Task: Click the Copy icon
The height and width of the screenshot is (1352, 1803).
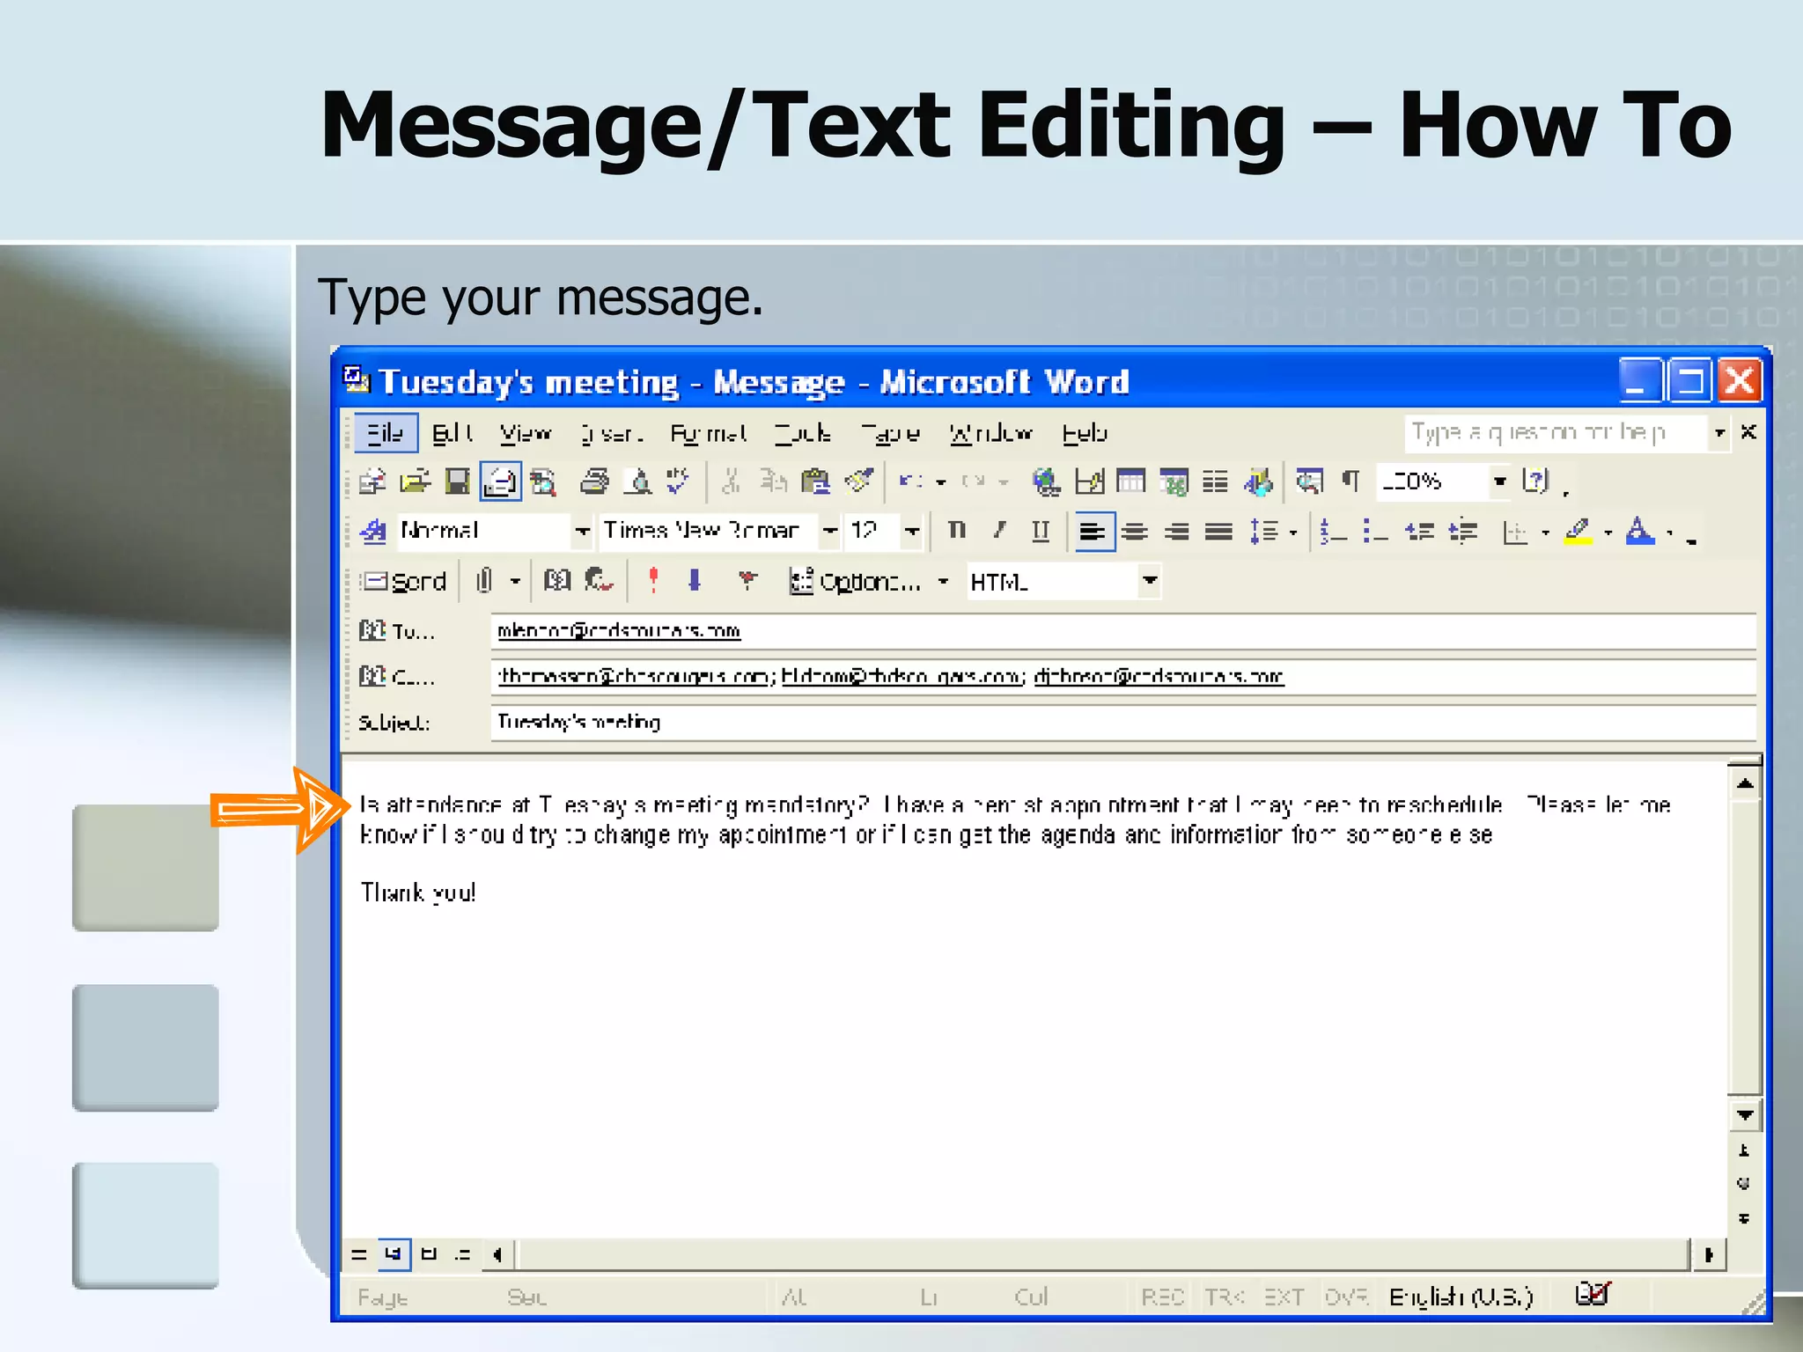Action: (773, 481)
